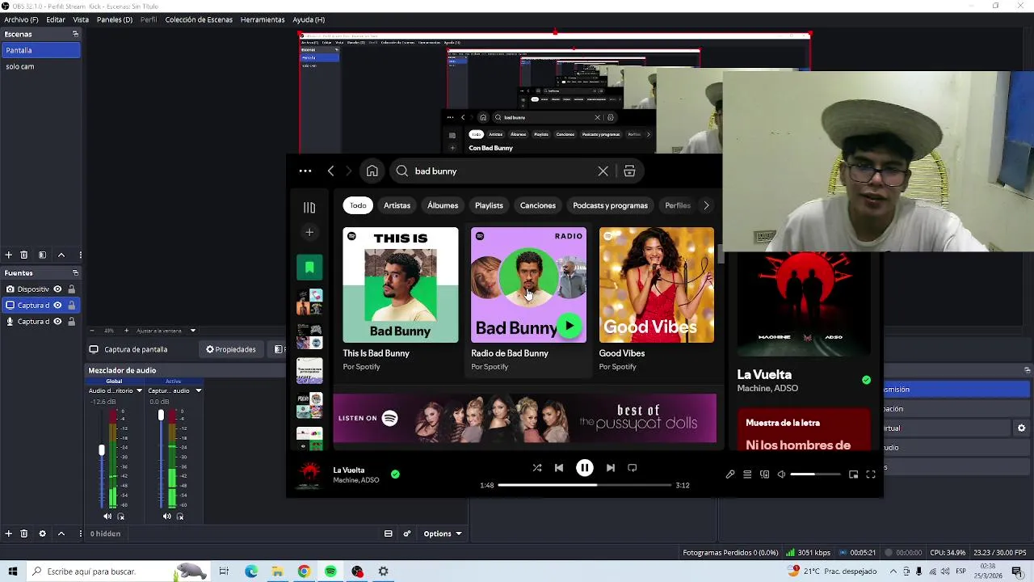Screen dimensions: 1034x582
Task: Open Captura audio channel dropdown
Action: click(x=198, y=391)
